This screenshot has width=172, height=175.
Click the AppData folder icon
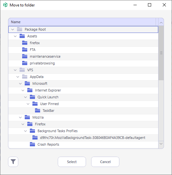(x=25, y=77)
